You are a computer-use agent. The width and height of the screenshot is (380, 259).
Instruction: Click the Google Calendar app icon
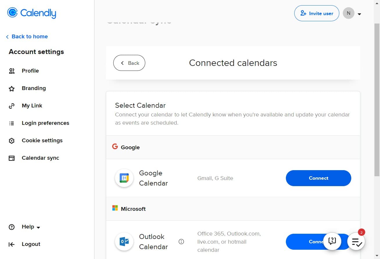(124, 178)
